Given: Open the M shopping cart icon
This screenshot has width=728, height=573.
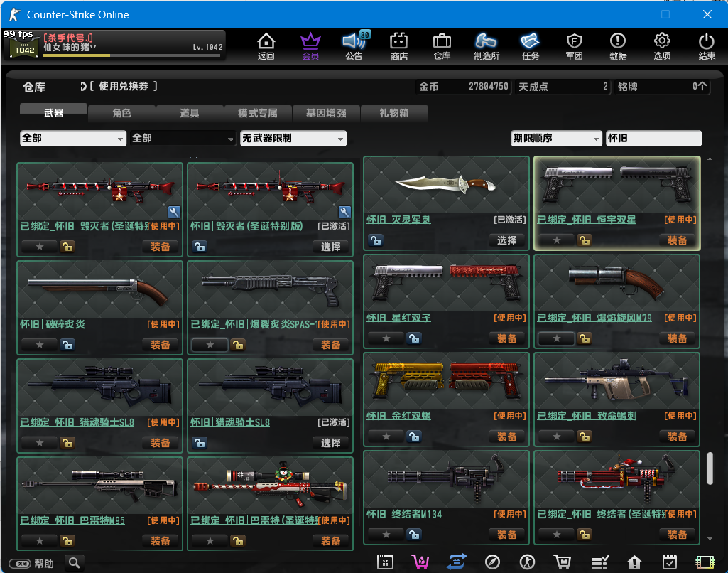Looking at the screenshot, I should (x=563, y=562).
